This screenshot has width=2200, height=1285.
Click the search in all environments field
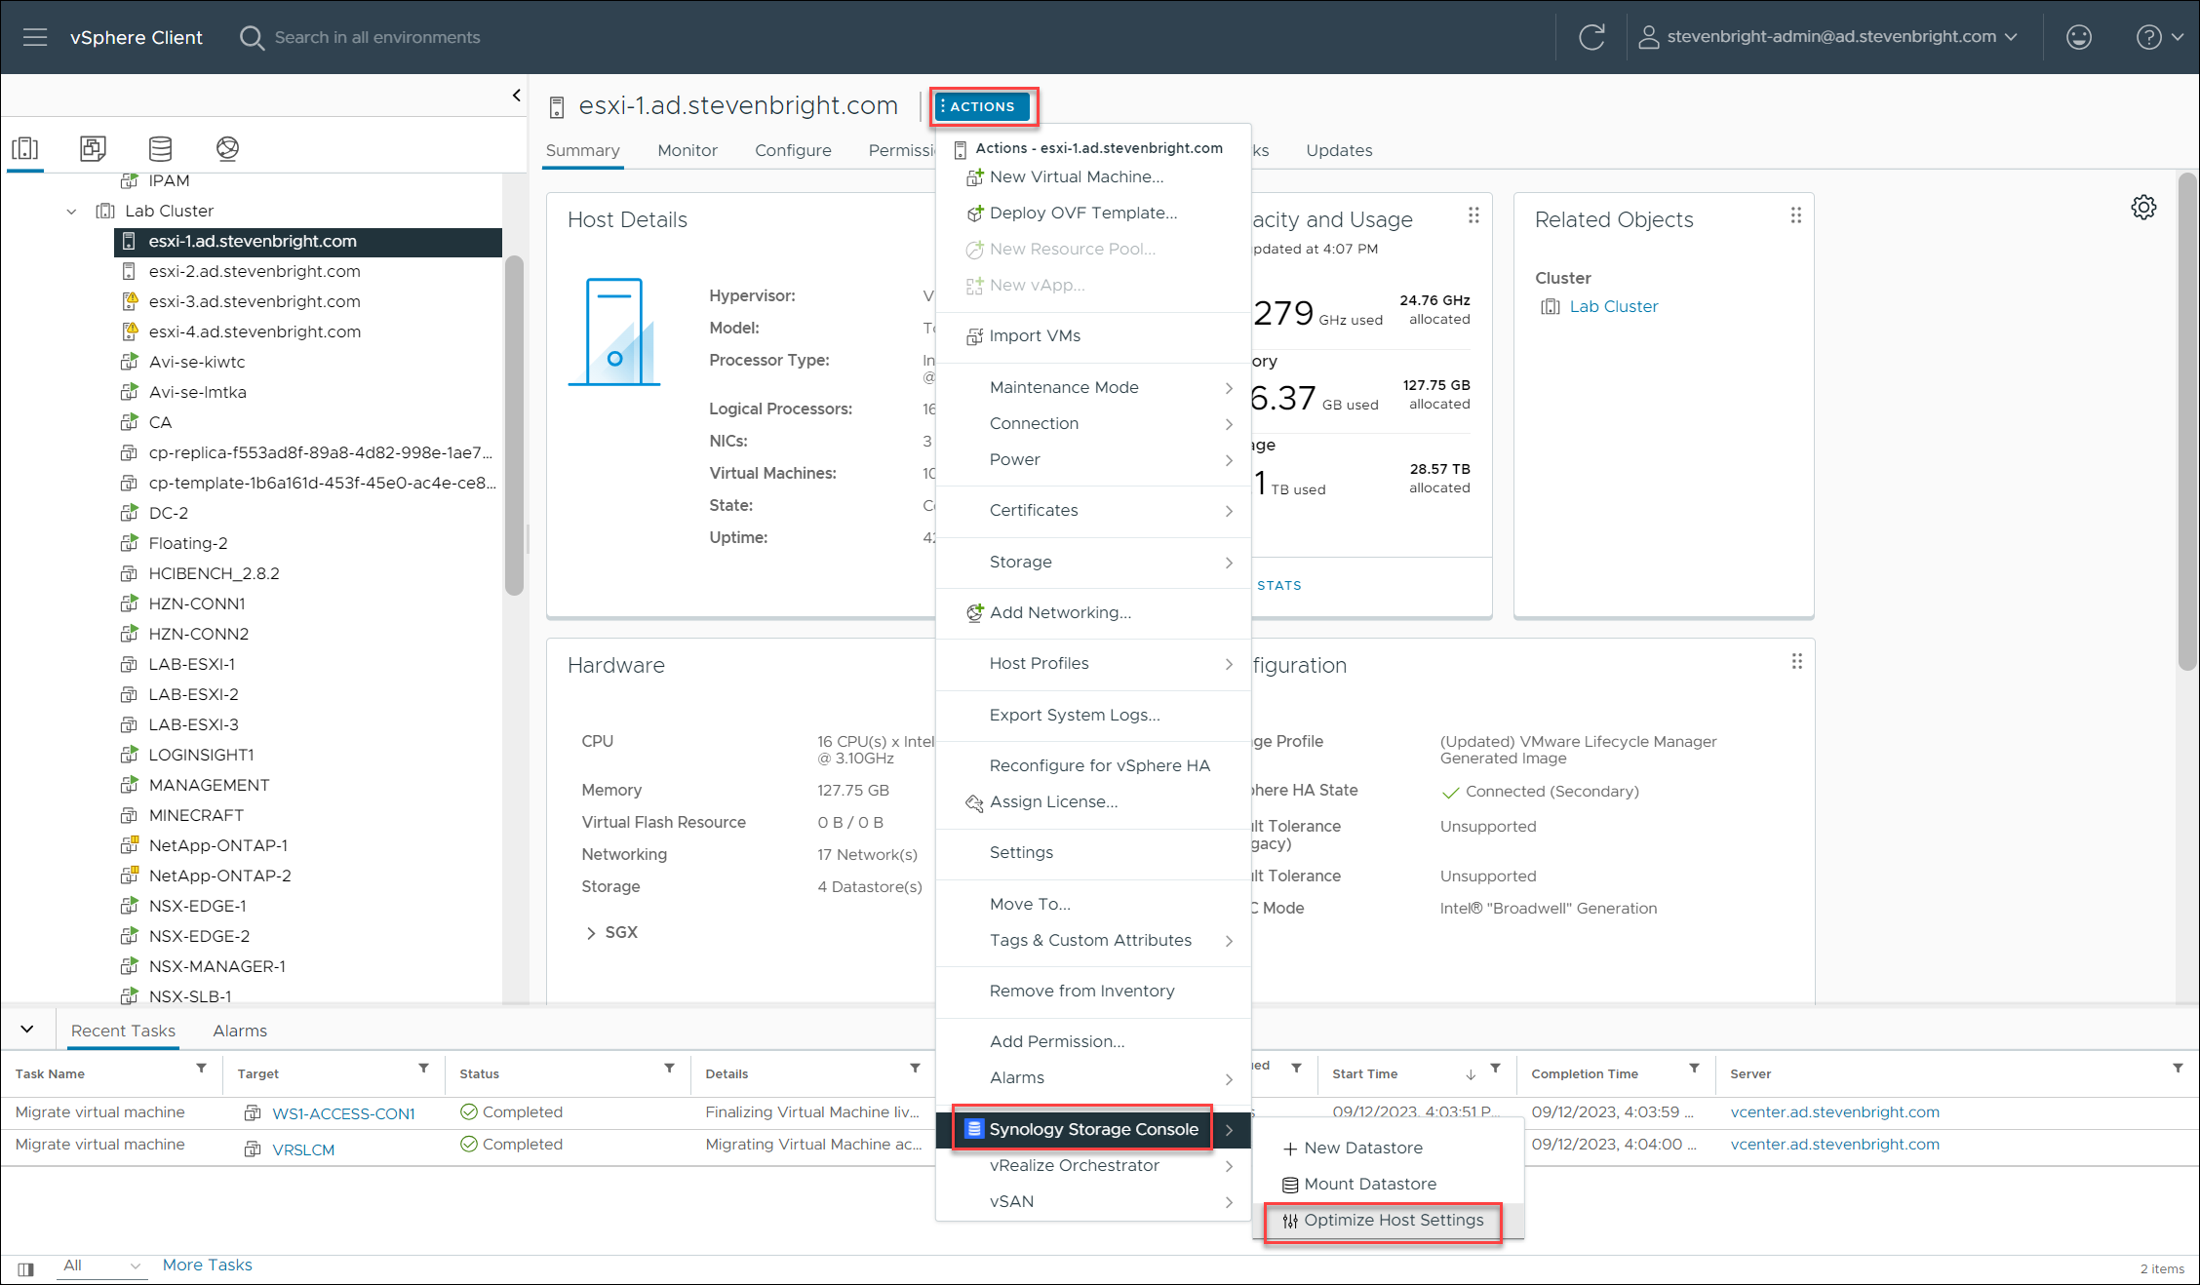click(x=377, y=37)
